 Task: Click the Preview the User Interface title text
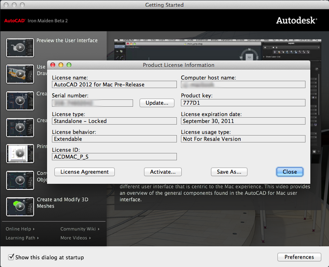coord(67,40)
